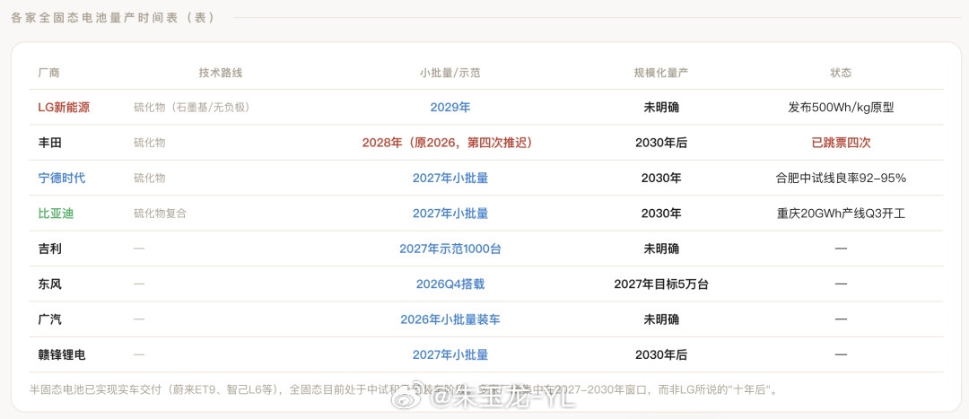Select '2030年后' in the 赣锋锂电 row

click(x=661, y=354)
